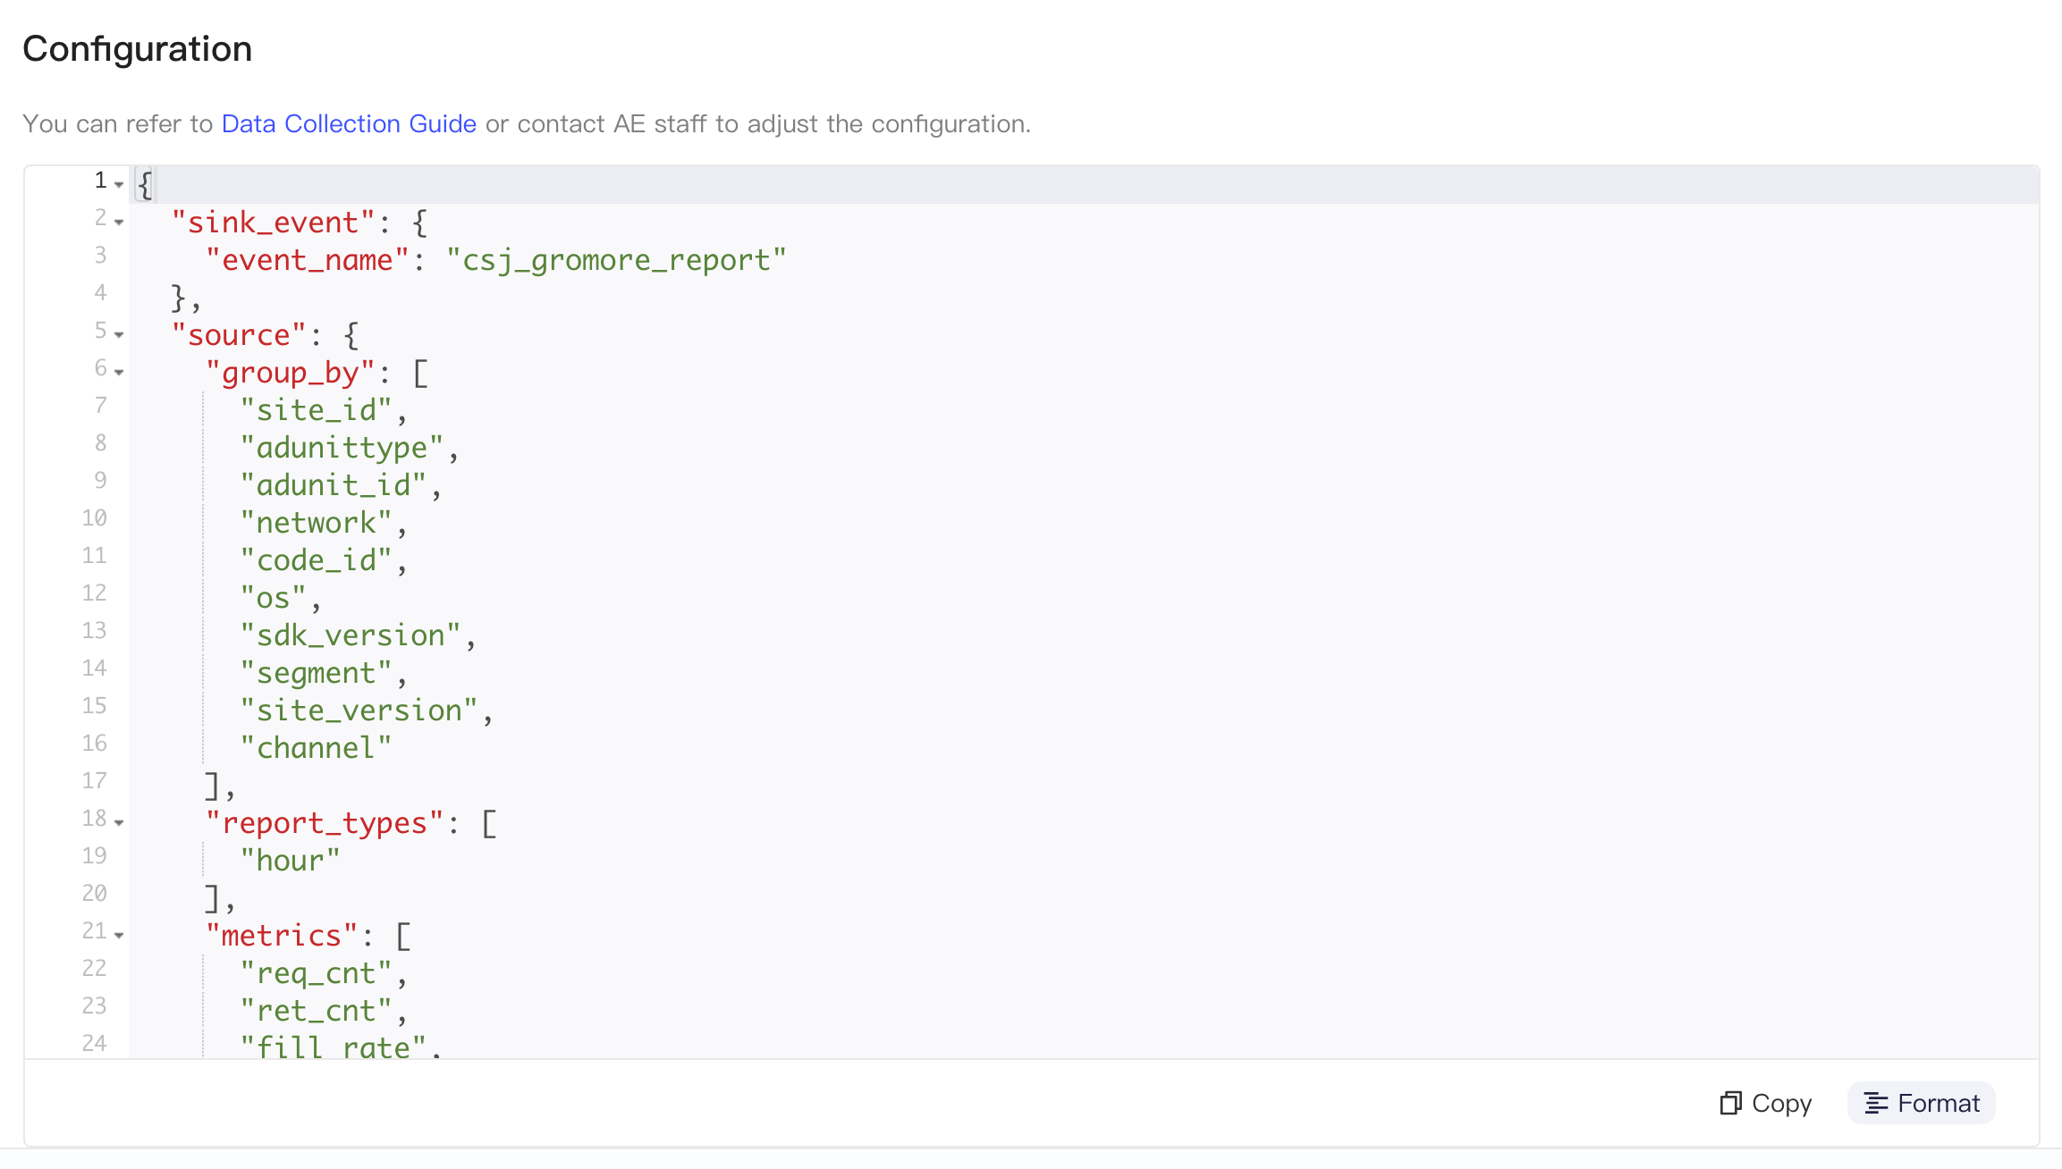The height and width of the screenshot is (1169, 2062).
Task: Click the "segment" entry
Action: point(316,673)
